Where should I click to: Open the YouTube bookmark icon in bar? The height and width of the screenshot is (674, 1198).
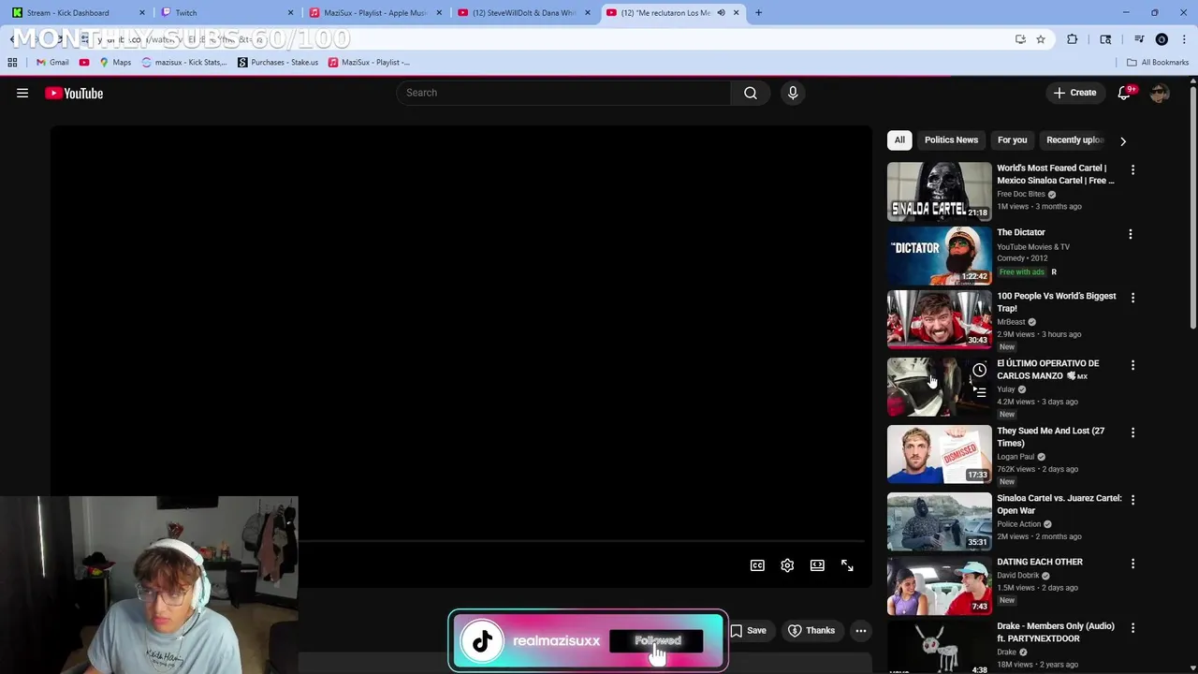coord(84,62)
